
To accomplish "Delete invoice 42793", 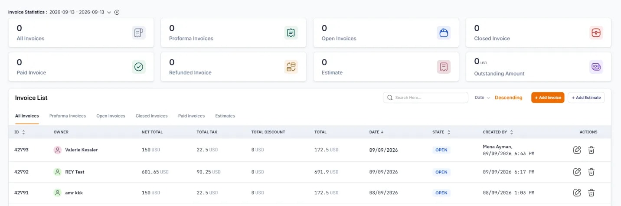I will tap(591, 150).
